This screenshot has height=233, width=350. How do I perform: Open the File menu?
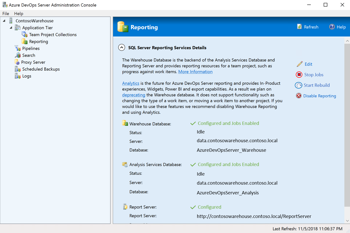point(6,14)
